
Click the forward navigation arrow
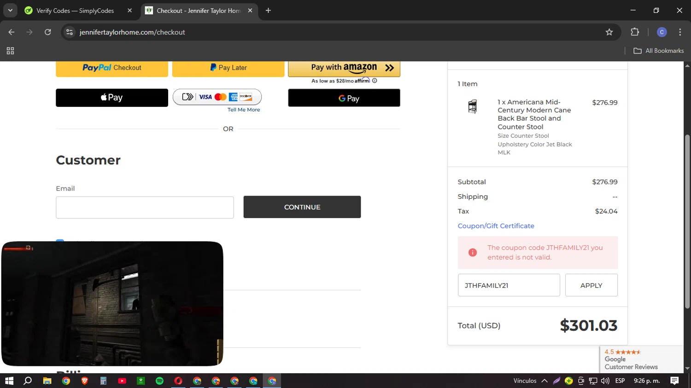pos(29,32)
